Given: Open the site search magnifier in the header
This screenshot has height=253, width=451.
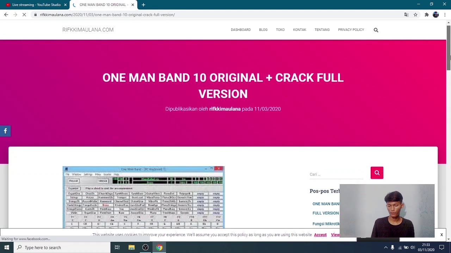Looking at the screenshot, I should (376, 30).
